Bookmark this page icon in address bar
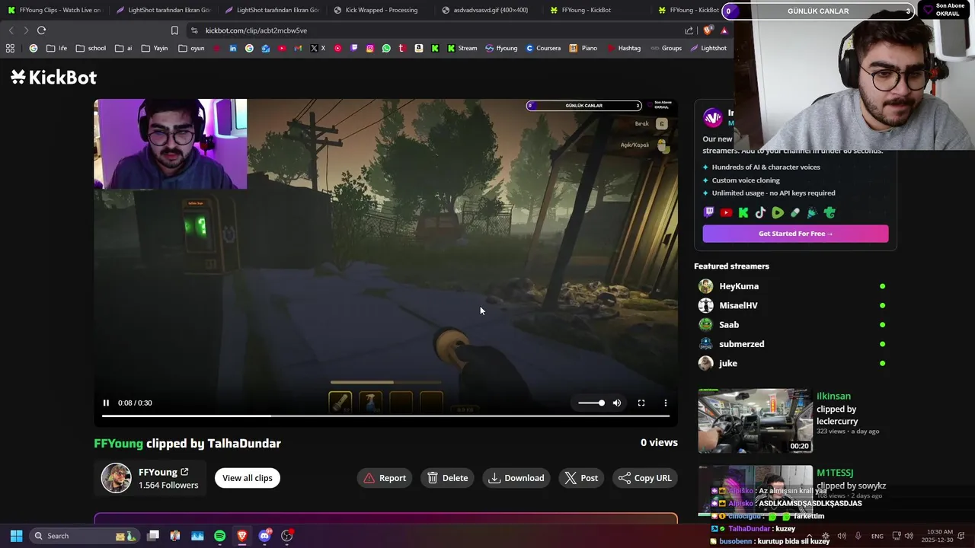 pos(174,30)
